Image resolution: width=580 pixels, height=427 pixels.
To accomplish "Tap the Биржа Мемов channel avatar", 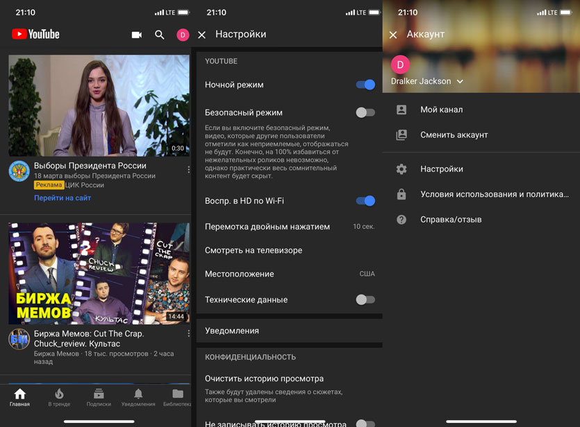I will tap(19, 339).
